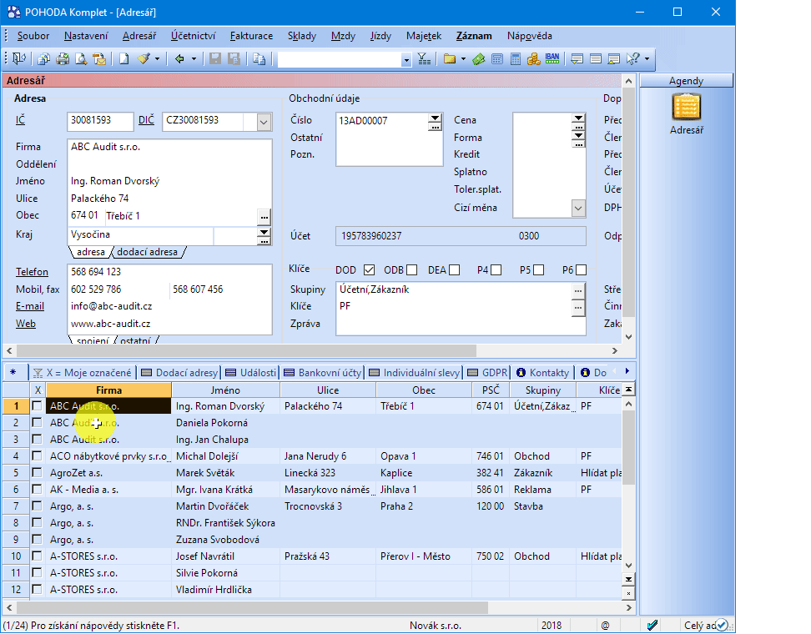Open dropdown arrow next to folder icon
The image size is (811, 634).
(463, 59)
